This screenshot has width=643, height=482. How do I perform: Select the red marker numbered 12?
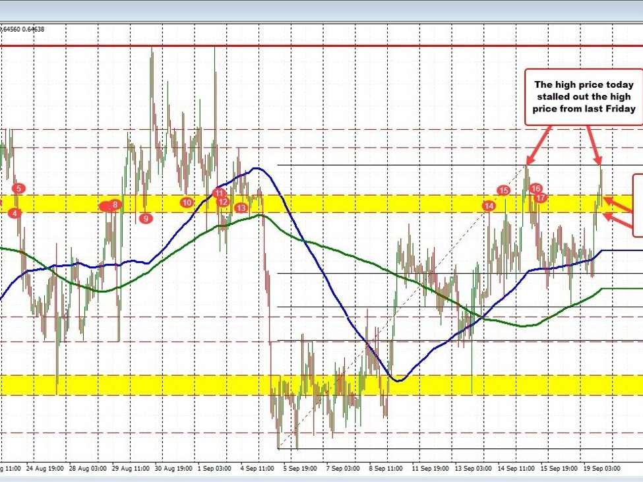[x=224, y=202]
